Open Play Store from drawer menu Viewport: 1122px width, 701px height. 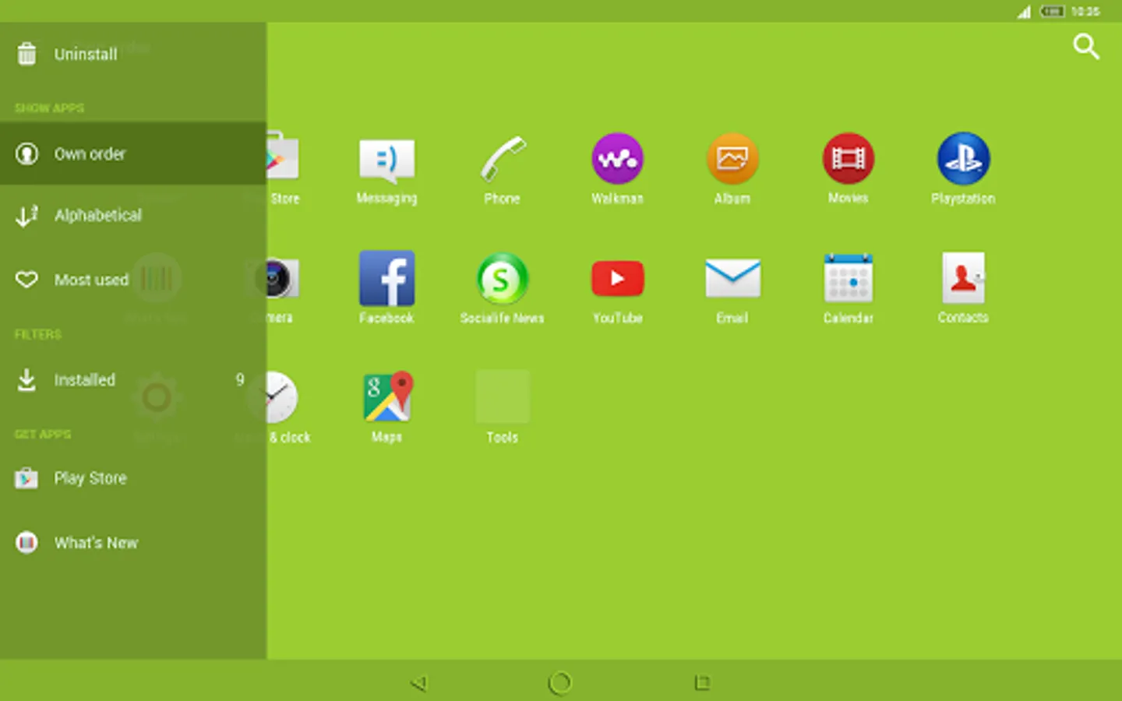133,478
